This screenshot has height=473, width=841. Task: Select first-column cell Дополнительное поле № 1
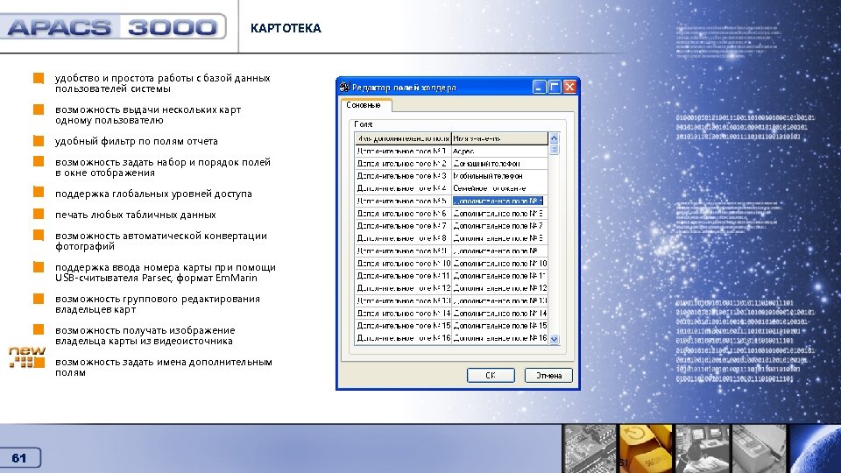(403, 152)
